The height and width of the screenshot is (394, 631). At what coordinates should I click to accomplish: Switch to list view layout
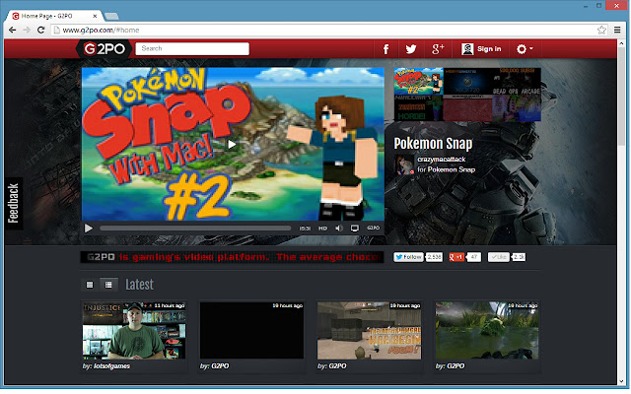108,284
